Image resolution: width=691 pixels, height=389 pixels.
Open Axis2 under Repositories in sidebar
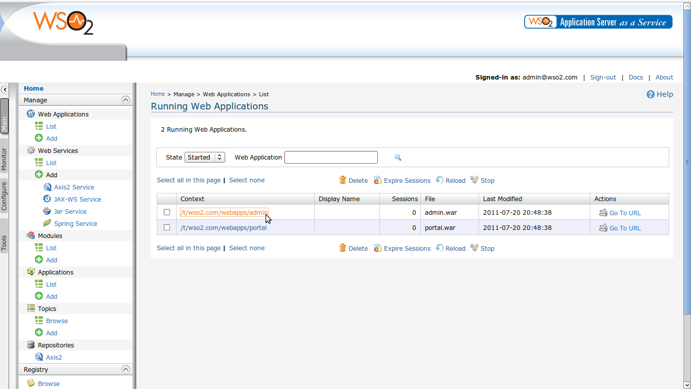[54, 357]
